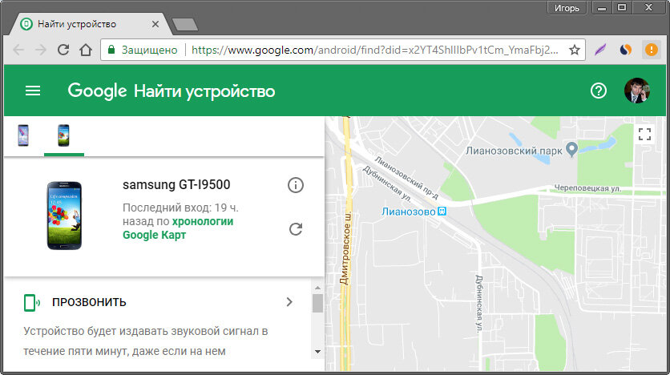
Task: Bookmark this page with the star
Action: click(x=575, y=50)
